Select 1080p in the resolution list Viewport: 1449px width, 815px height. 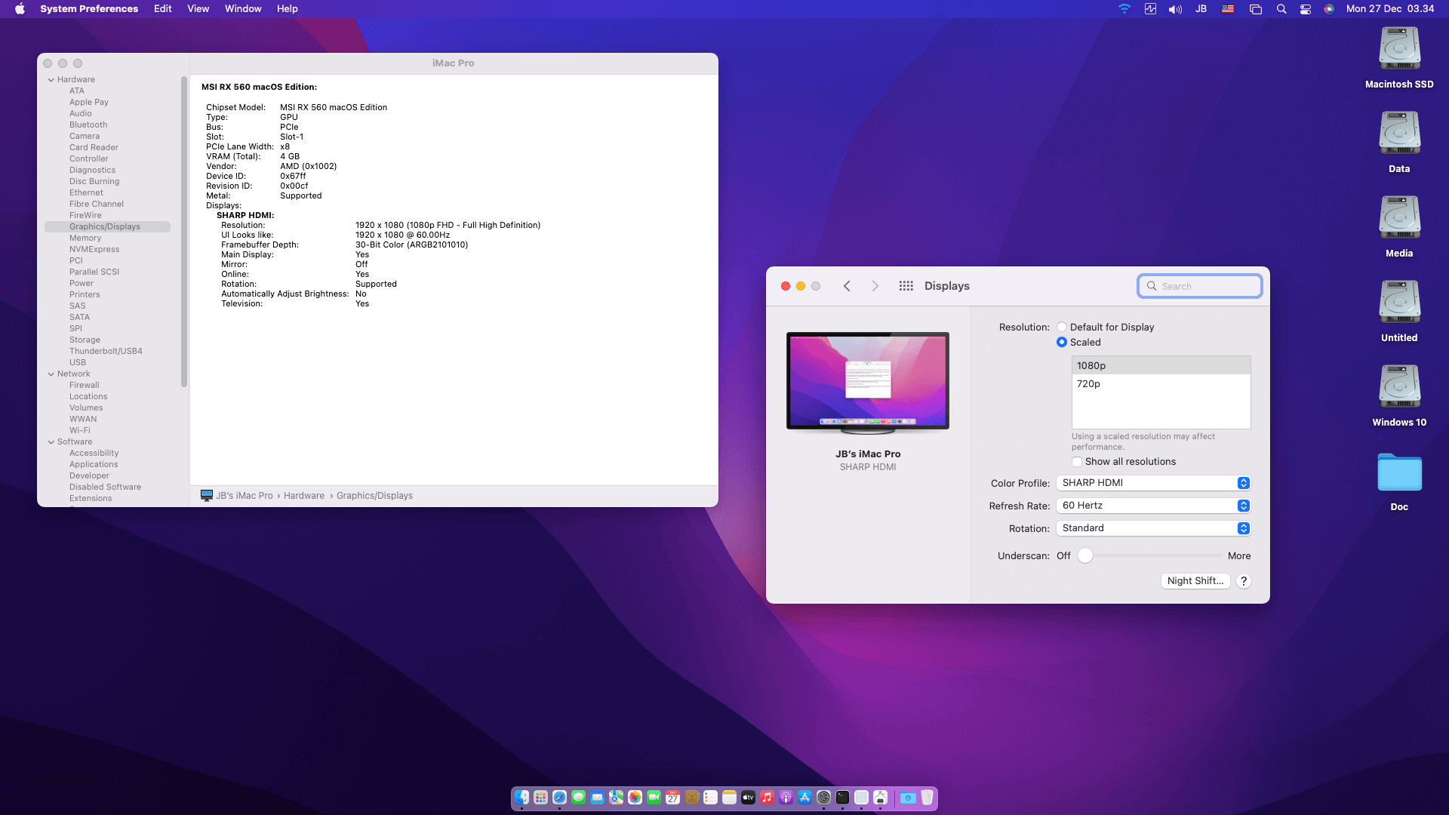(x=1161, y=366)
